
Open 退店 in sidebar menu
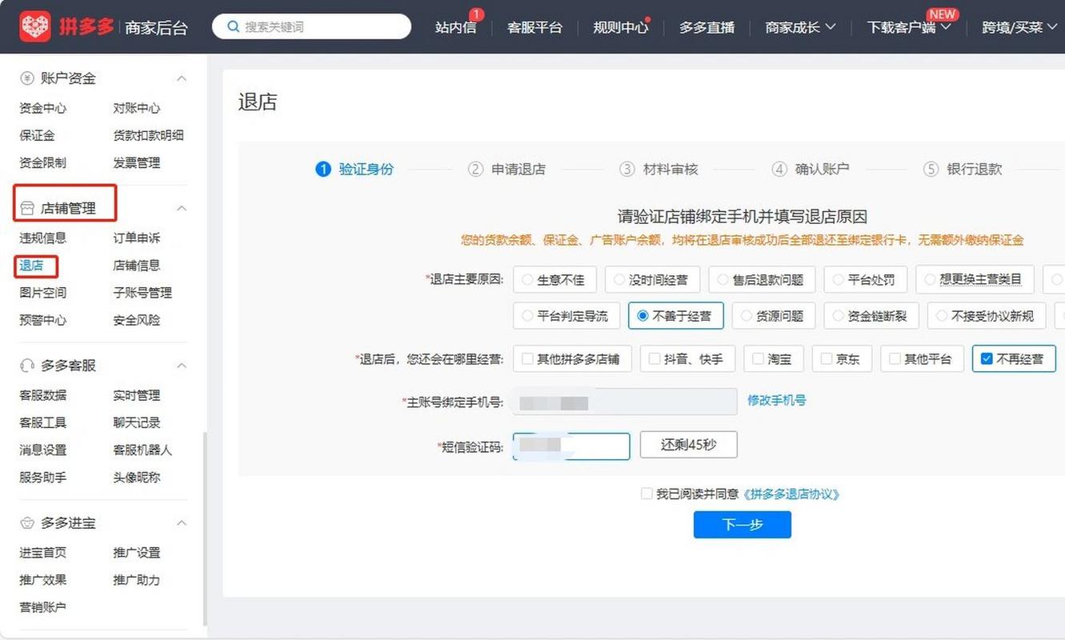pos(31,266)
